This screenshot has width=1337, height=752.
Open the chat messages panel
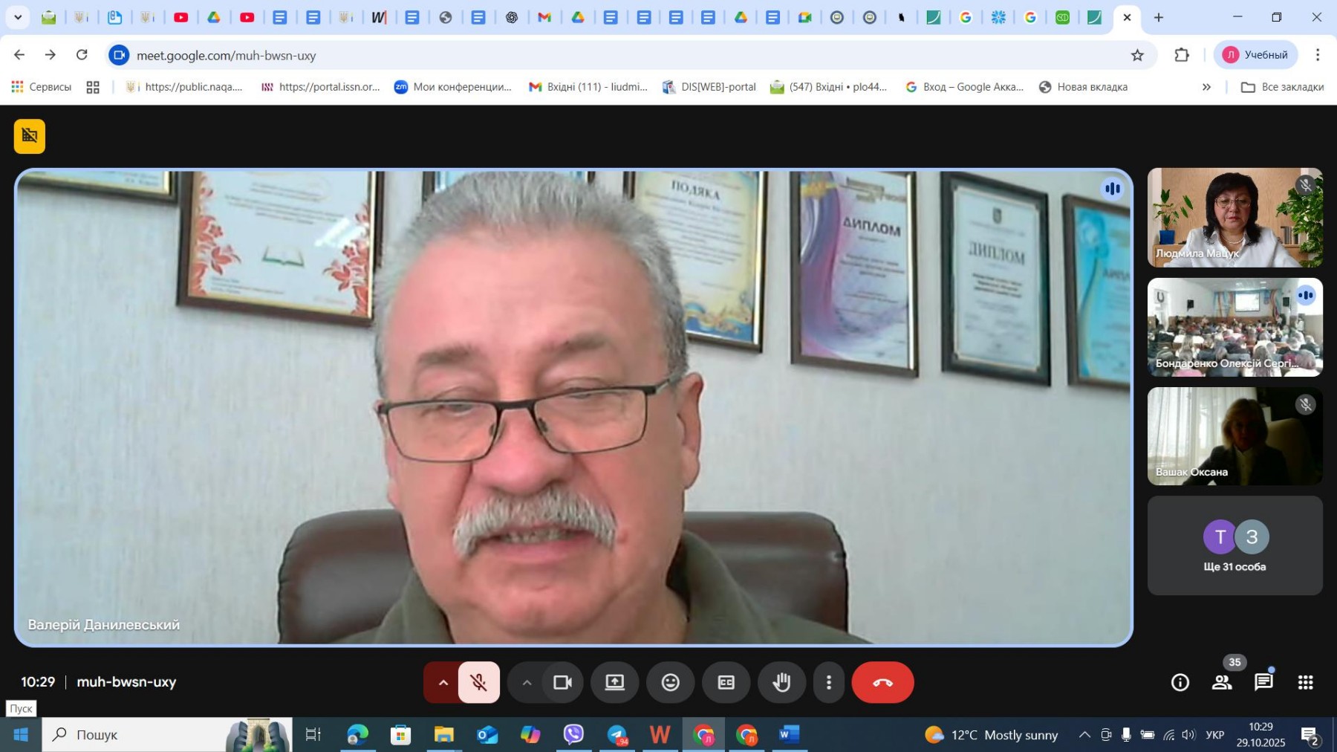(x=1263, y=682)
